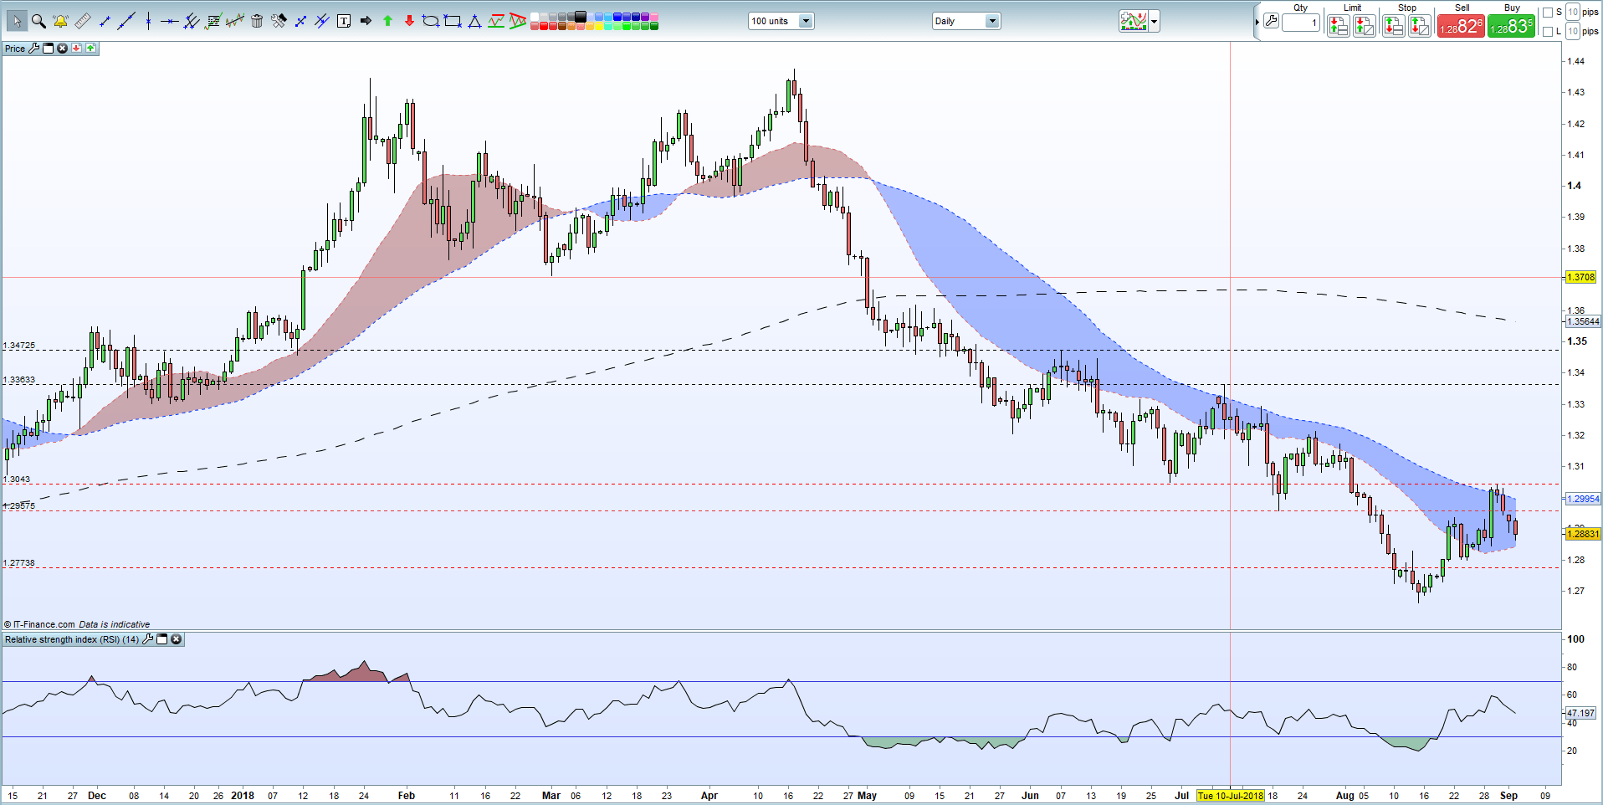
Task: Click second Limit order button
Action: [1365, 26]
